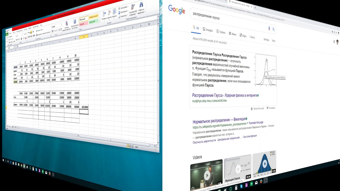The height and width of the screenshot is (191, 340).
Task: Click the 'Translate this page' link
Action: 256,123
